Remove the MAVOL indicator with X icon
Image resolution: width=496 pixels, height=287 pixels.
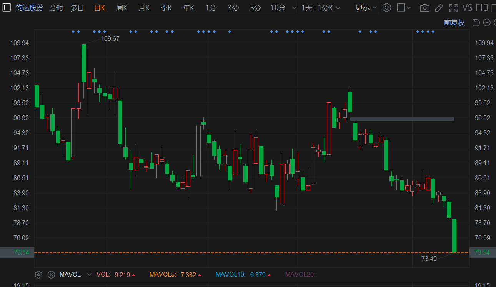click(x=51, y=275)
